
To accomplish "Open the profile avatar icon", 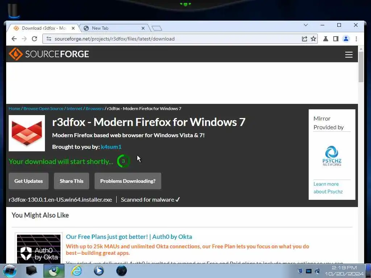I will tap(346, 39).
